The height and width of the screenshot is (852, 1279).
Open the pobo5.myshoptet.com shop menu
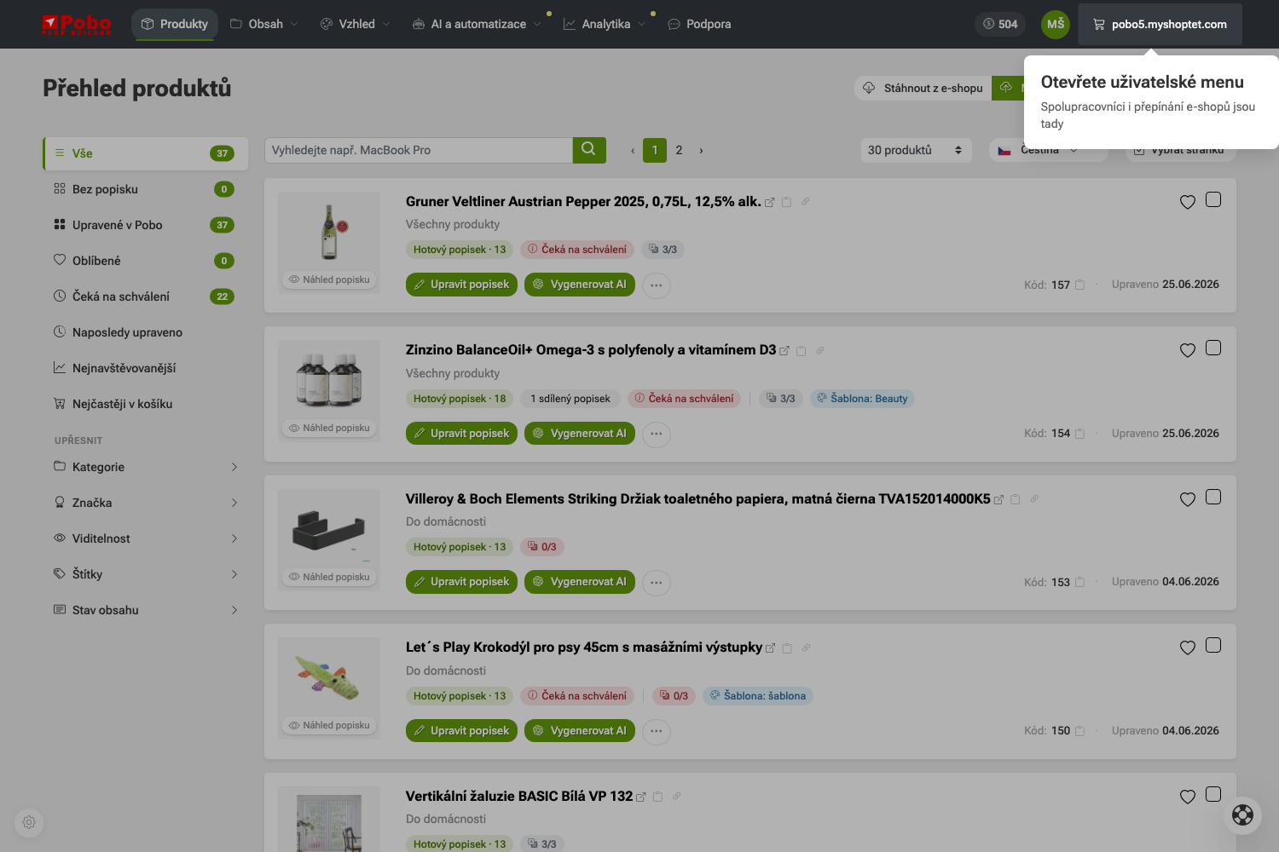1160,25
